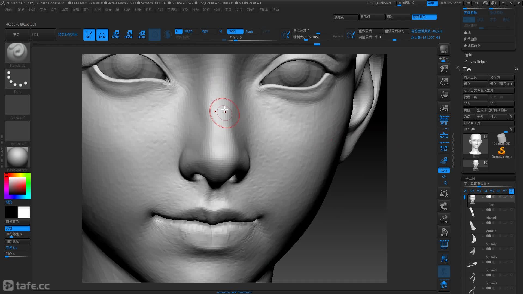Select the Draw (绘制) mode icon

click(102, 35)
